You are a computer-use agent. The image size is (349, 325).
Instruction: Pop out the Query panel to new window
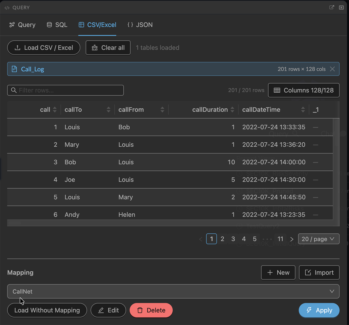click(332, 7)
